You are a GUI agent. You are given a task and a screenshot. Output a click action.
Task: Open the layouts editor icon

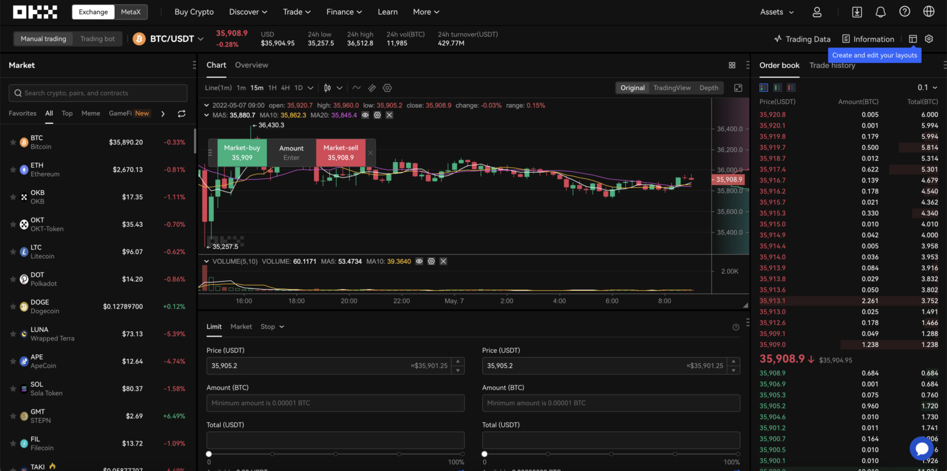tap(913, 39)
